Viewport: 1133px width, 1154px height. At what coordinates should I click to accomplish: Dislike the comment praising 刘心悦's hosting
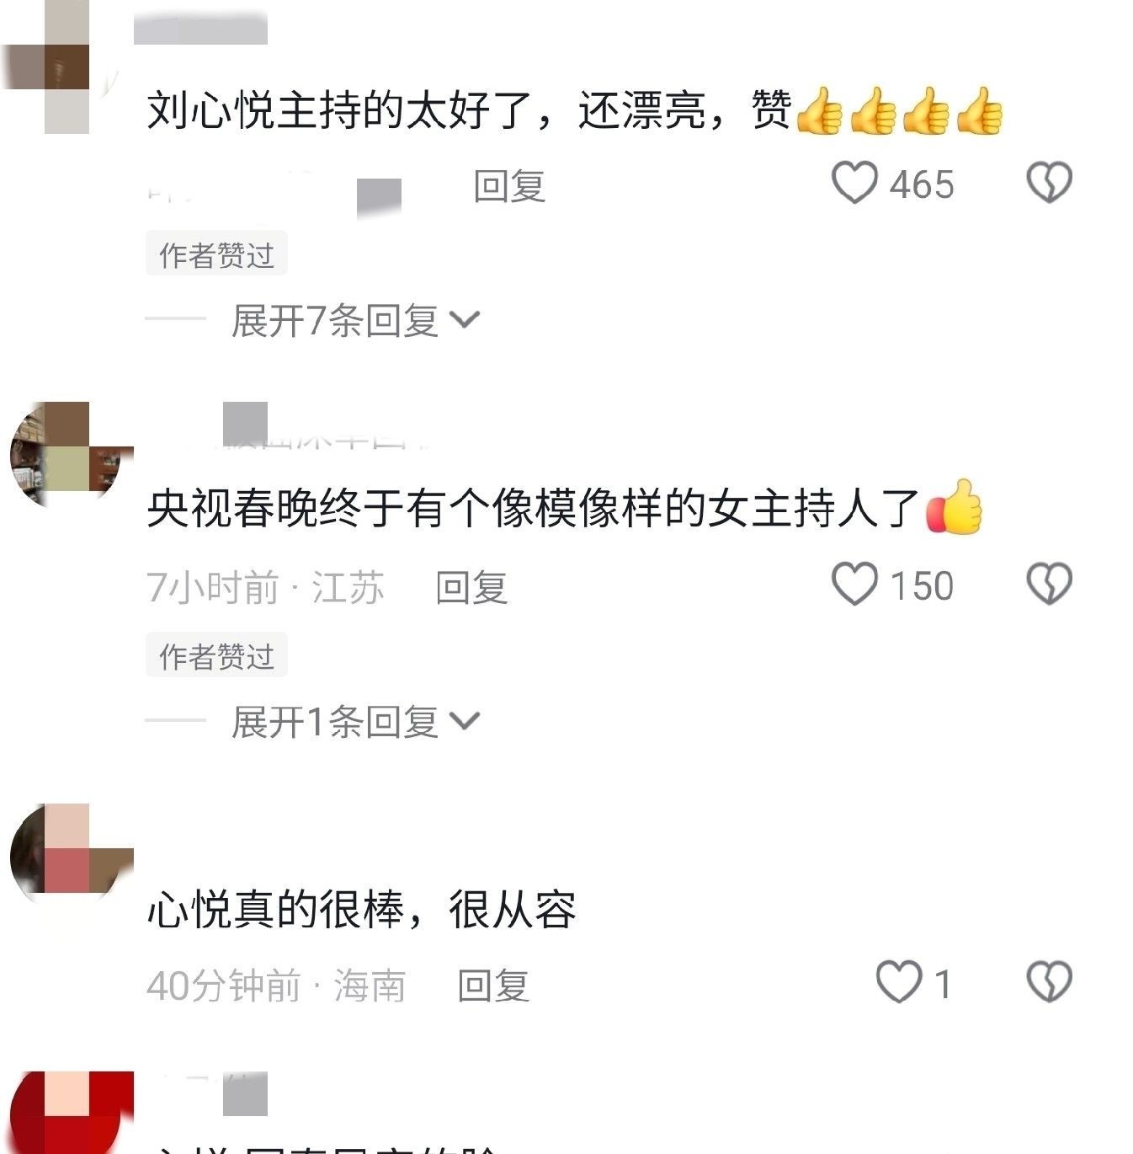[1049, 183]
